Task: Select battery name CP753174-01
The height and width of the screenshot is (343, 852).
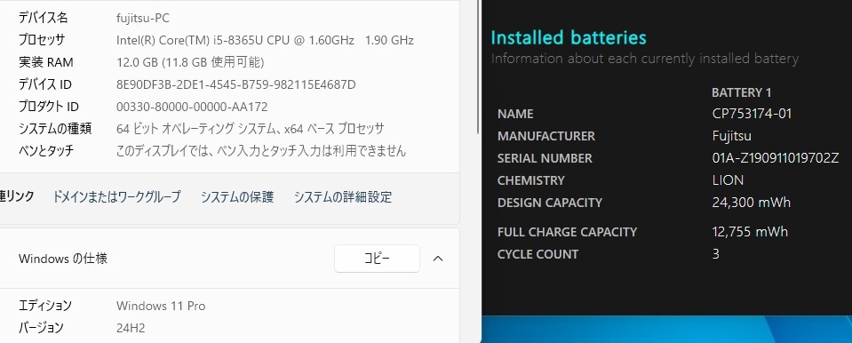Action: (x=752, y=114)
